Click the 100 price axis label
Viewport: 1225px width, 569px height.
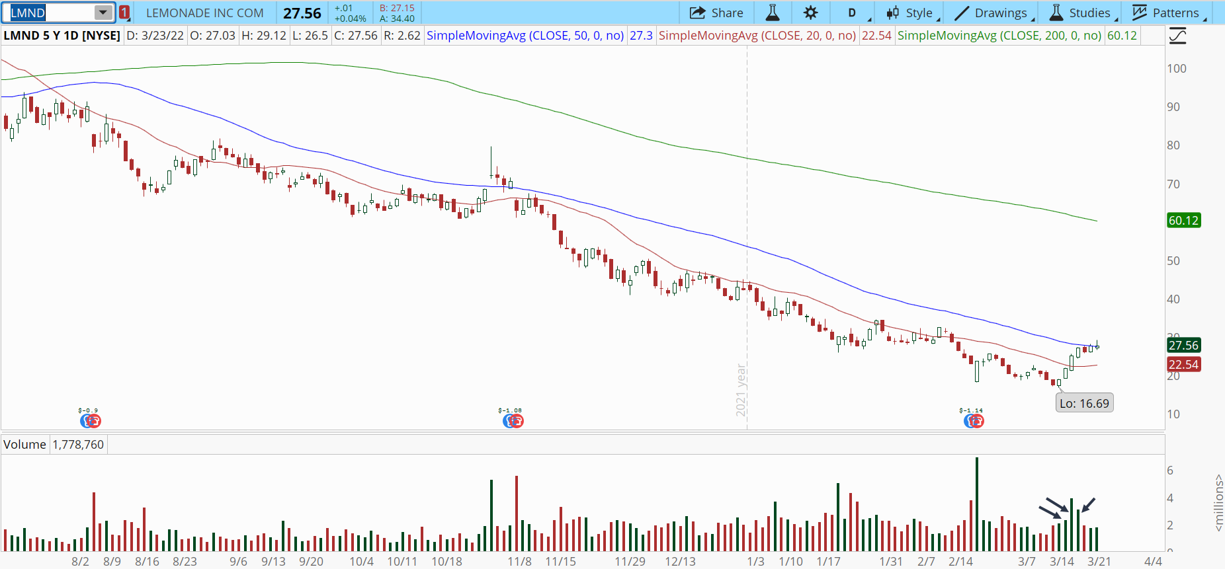1177,69
